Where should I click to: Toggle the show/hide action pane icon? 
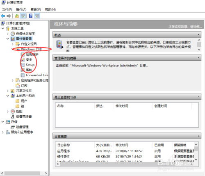point(37,16)
